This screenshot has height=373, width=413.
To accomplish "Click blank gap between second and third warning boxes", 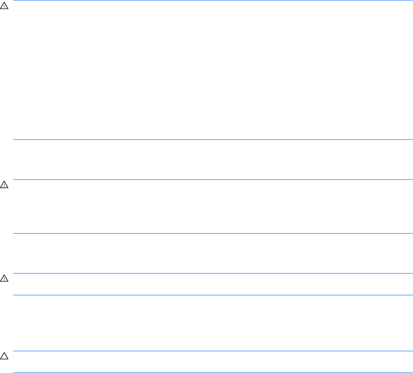I will coord(213,253).
